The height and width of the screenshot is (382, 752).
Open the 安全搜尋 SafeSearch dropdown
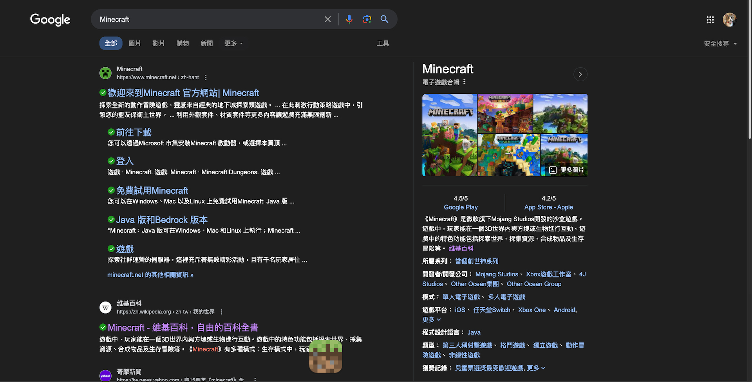click(x=720, y=44)
